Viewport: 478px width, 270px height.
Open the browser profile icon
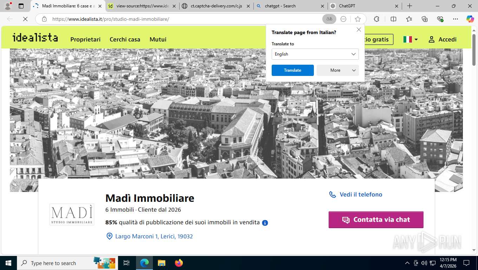click(x=7, y=6)
